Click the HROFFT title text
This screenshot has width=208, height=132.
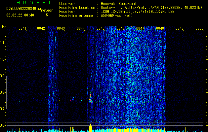[34, 3]
